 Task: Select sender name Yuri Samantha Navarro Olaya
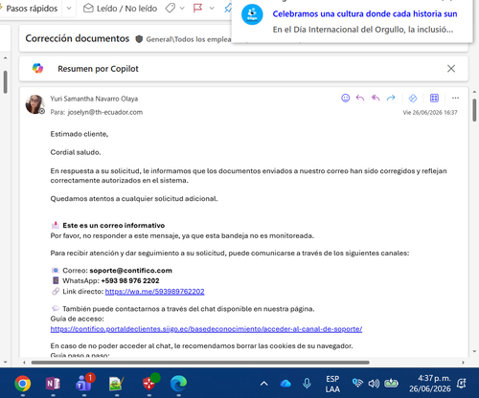(x=94, y=99)
